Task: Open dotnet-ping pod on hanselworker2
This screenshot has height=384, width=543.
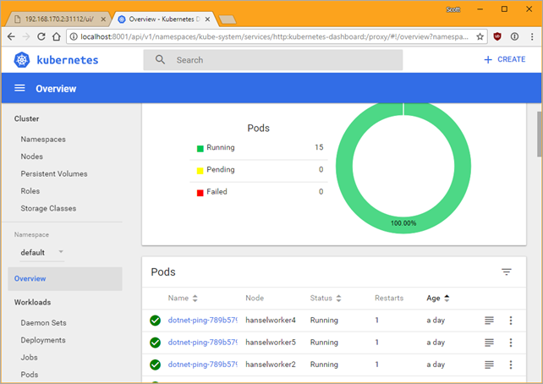Action: point(203,365)
